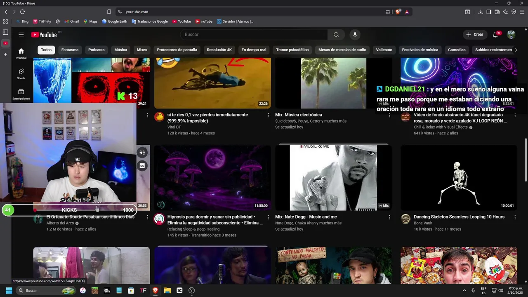Open the Bone Vault channel link
Image resolution: width=528 pixels, height=297 pixels.
click(423, 223)
